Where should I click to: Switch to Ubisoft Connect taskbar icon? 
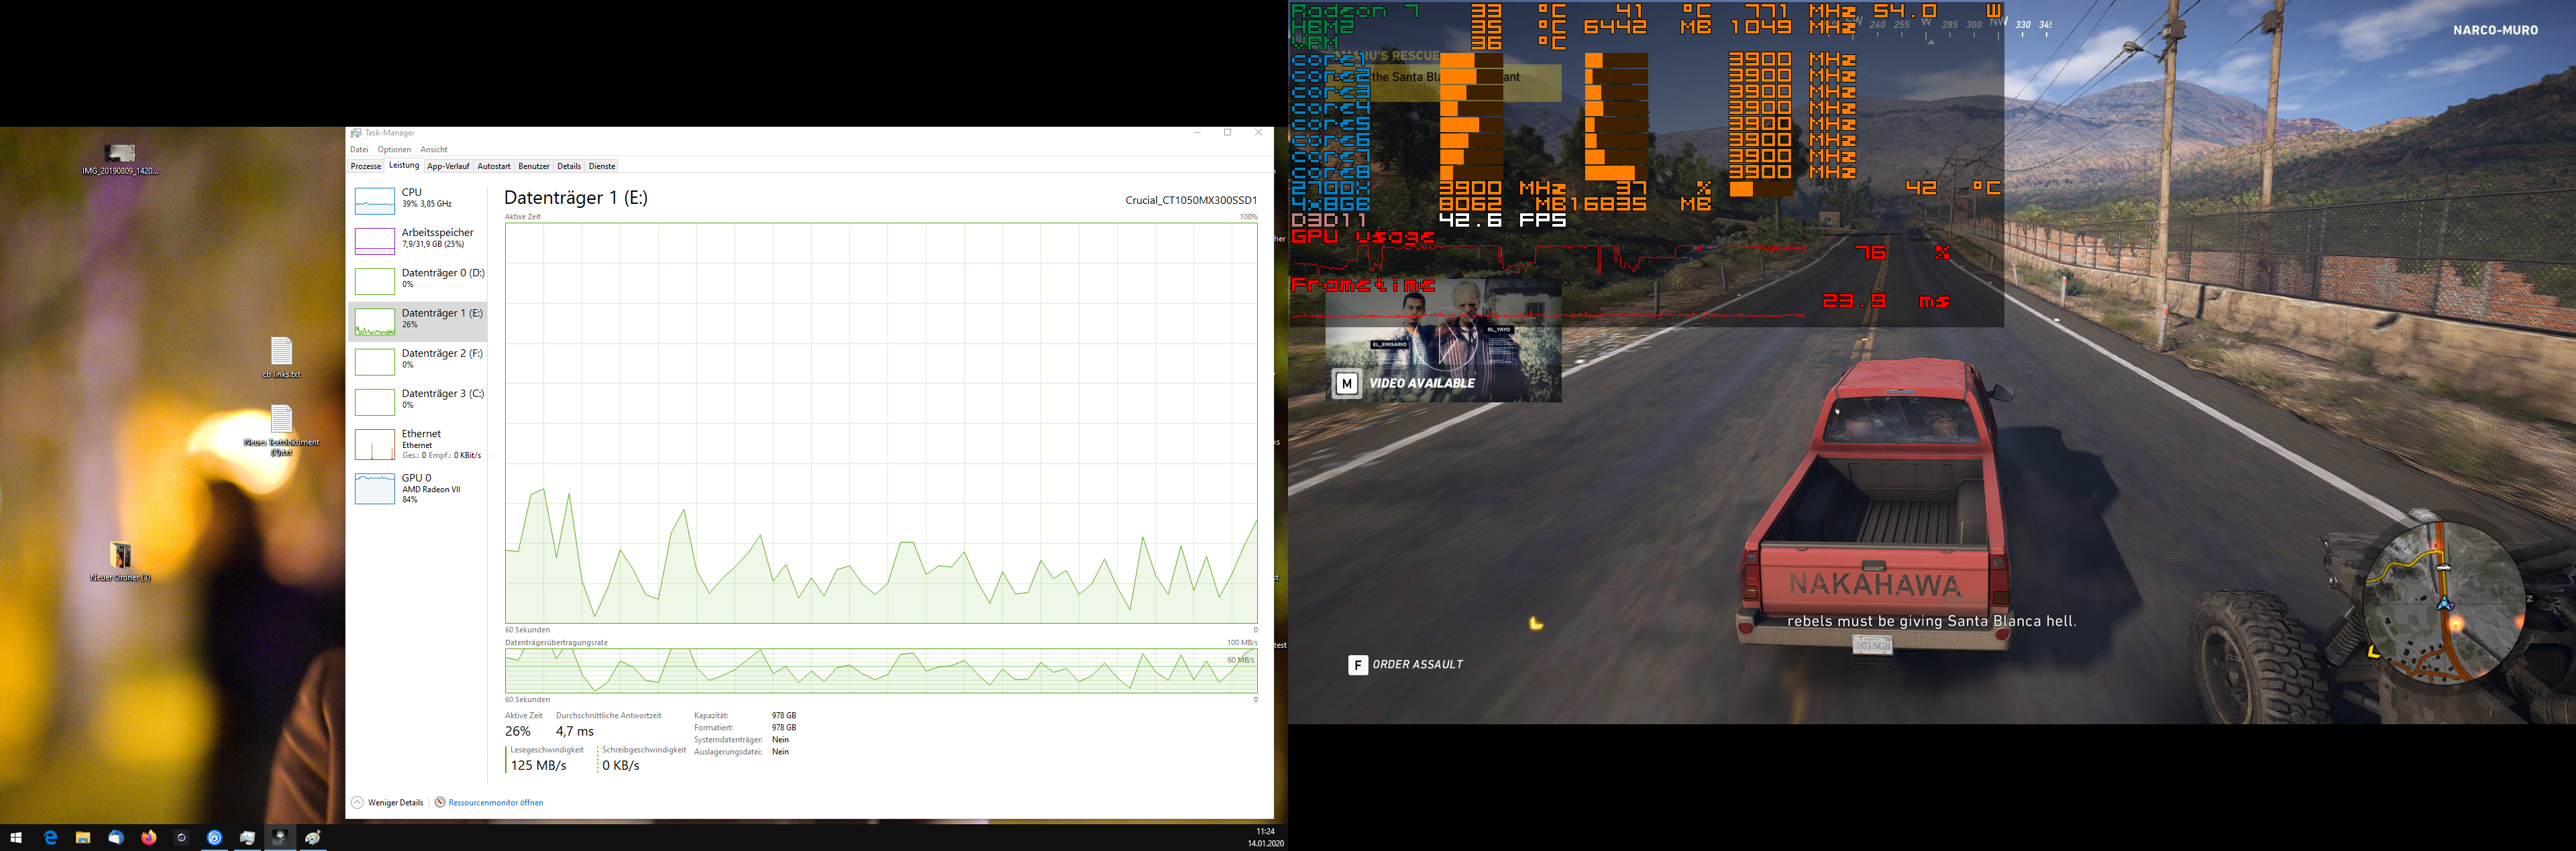[x=215, y=838]
